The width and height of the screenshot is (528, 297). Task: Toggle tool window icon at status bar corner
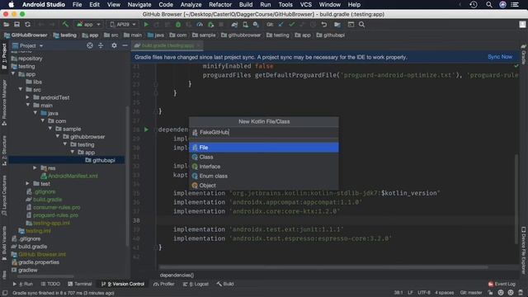point(5,294)
